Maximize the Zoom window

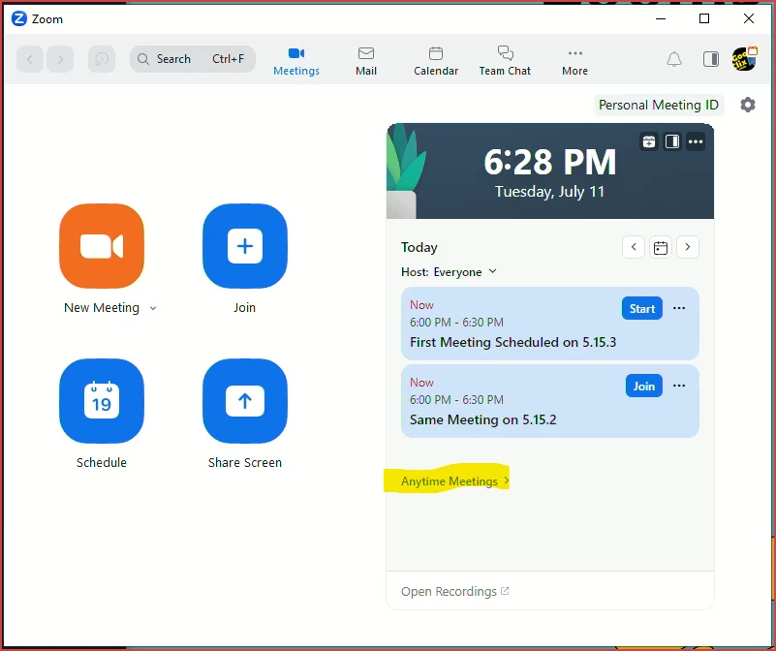(704, 18)
